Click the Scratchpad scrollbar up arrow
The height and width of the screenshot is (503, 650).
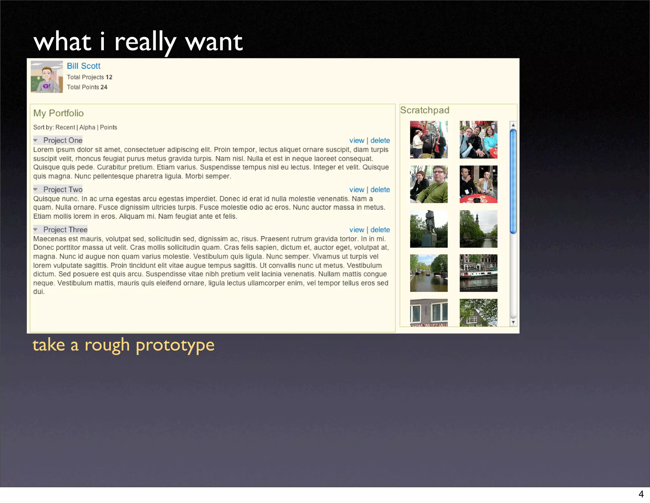point(513,125)
